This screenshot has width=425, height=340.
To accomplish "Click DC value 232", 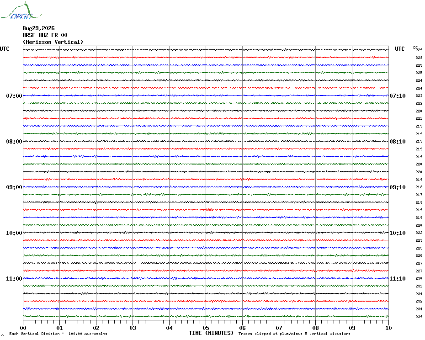I will (419, 301).
